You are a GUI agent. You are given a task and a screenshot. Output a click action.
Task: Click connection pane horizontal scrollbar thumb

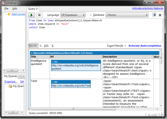pyautogui.click(x=12, y=70)
